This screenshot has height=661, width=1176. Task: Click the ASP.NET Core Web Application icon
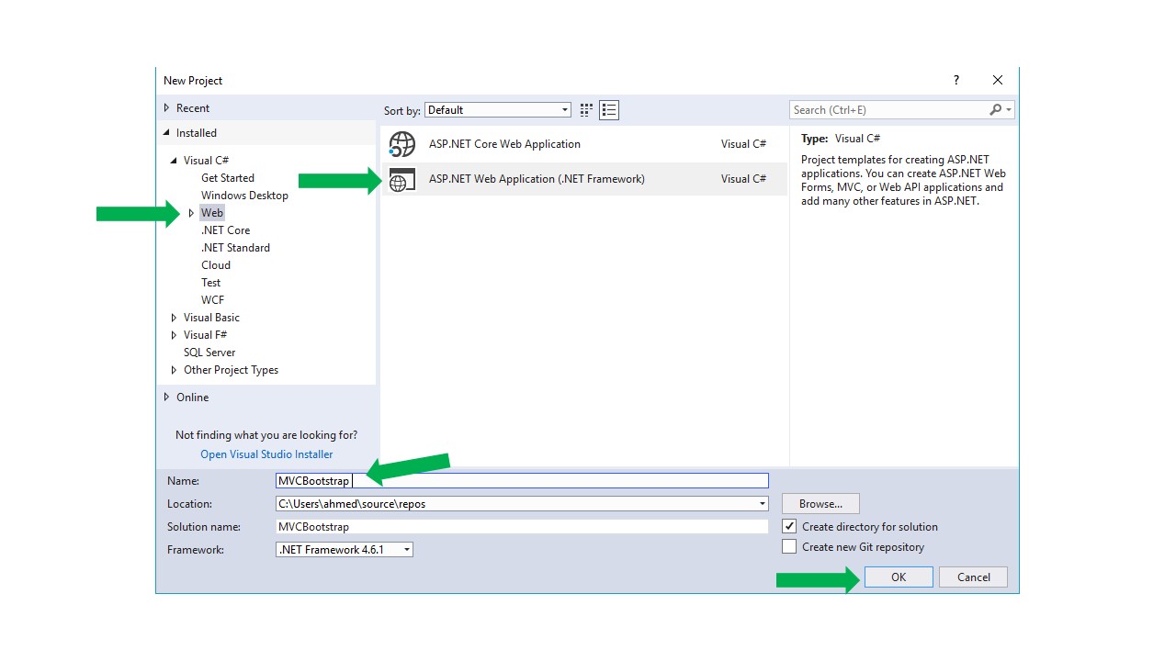click(402, 144)
